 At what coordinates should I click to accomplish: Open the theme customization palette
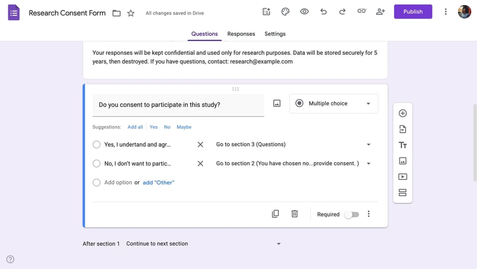[285, 12]
